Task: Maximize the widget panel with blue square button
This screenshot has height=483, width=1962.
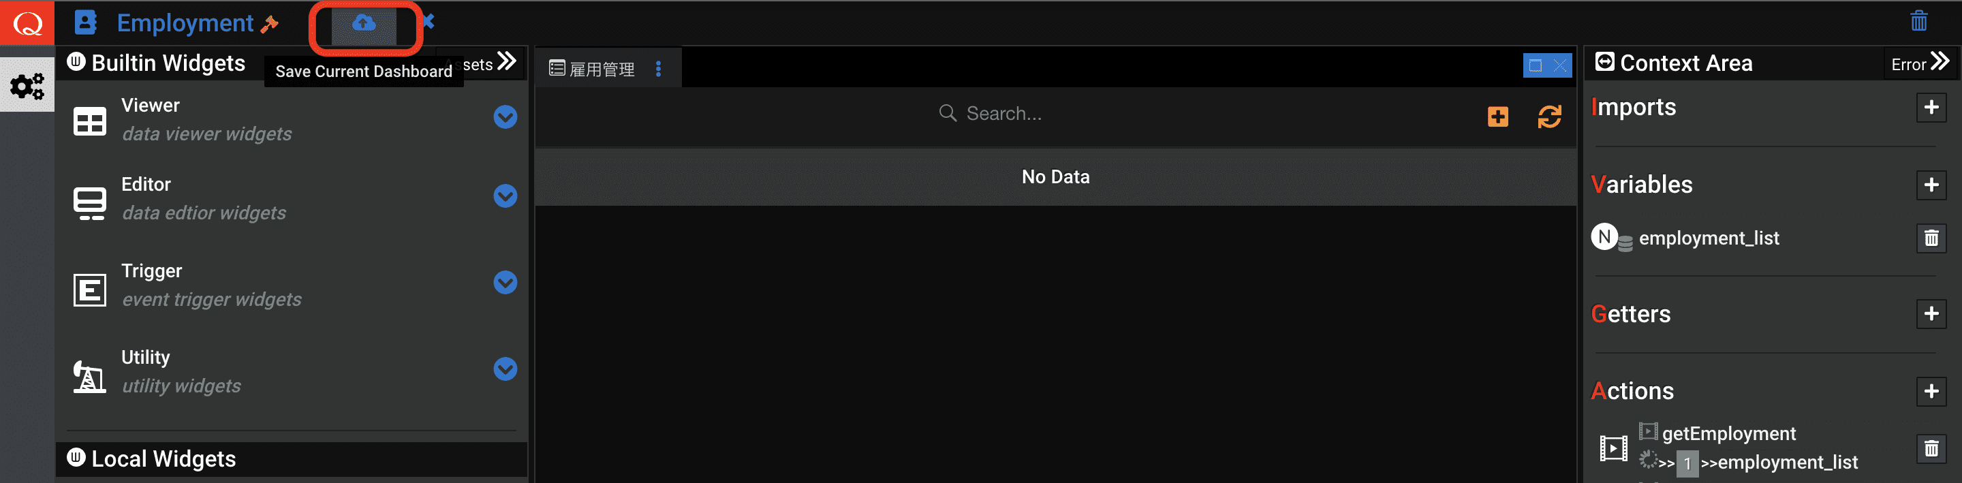Action: [1535, 65]
